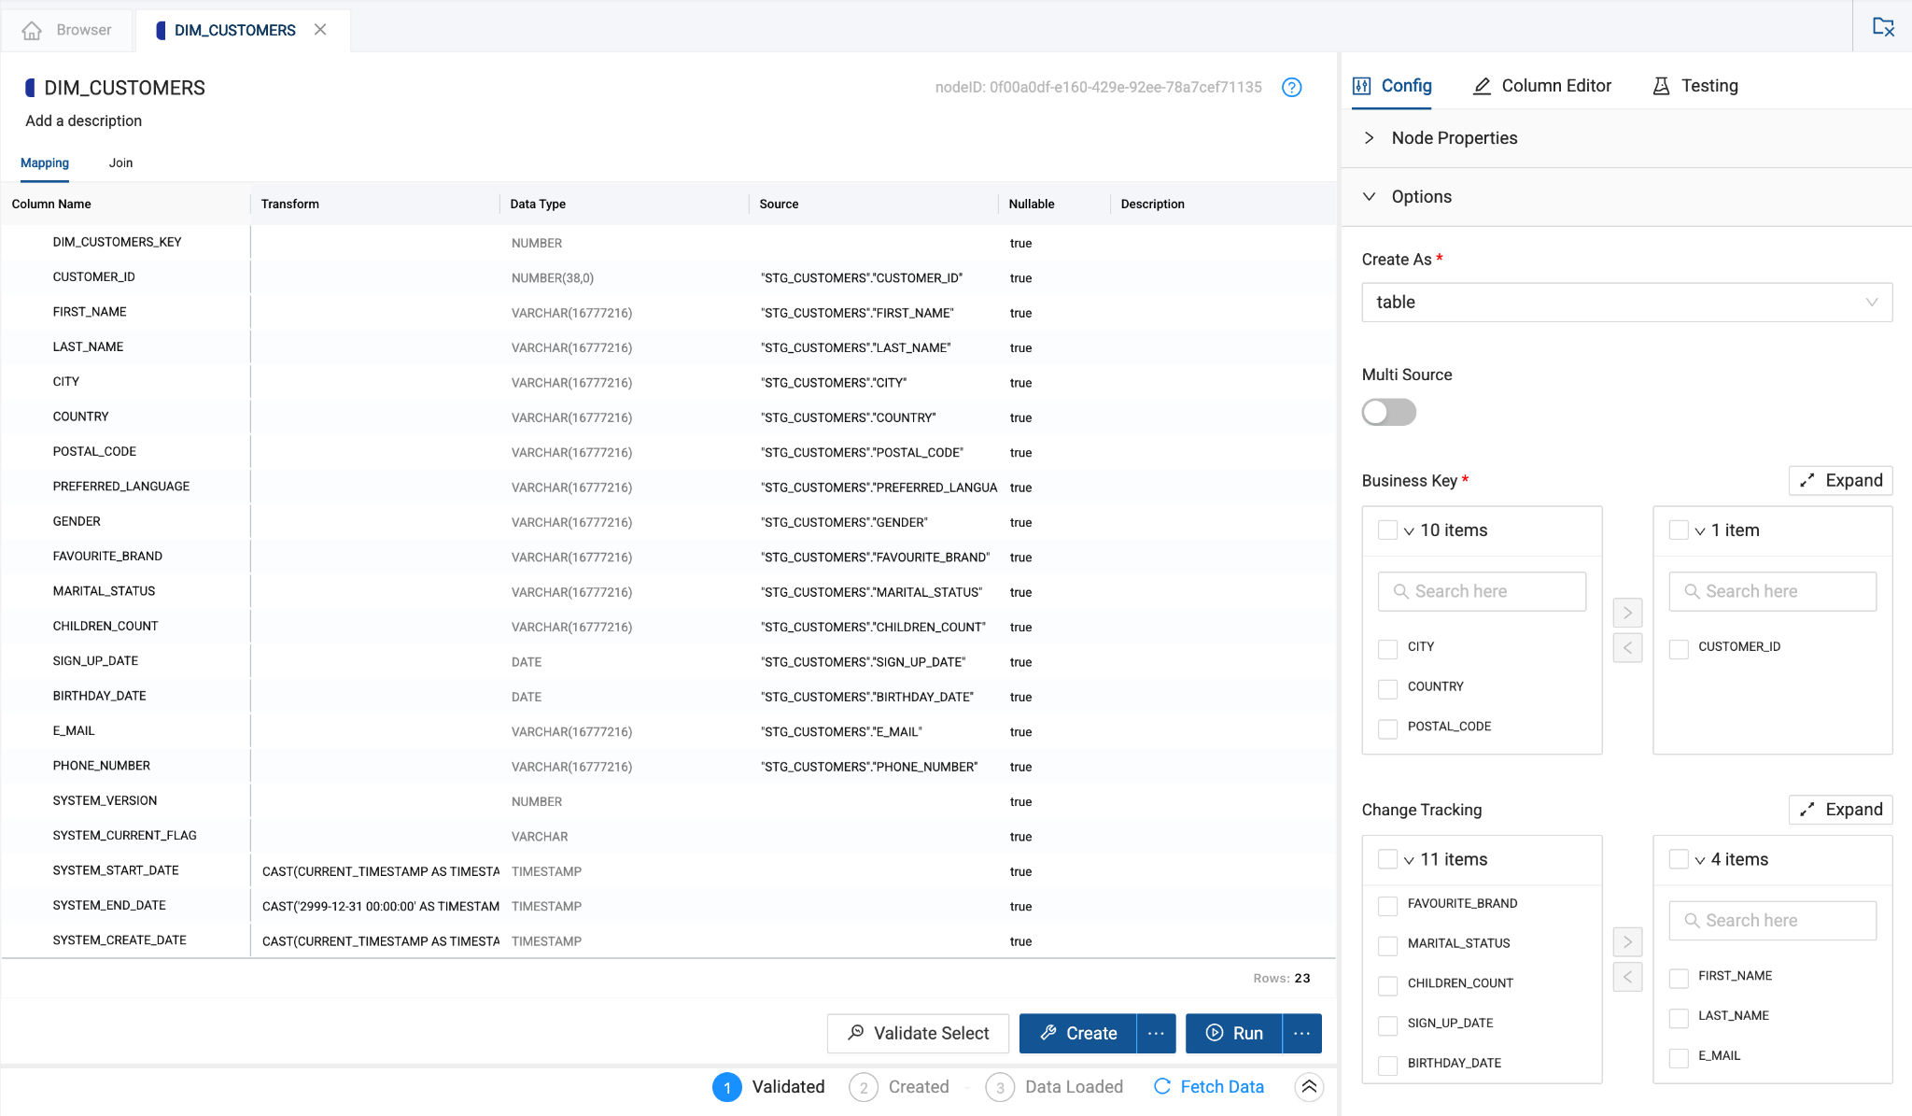This screenshot has height=1116, width=1912.
Task: Click the Business Key move-left arrow
Action: coord(1627,647)
